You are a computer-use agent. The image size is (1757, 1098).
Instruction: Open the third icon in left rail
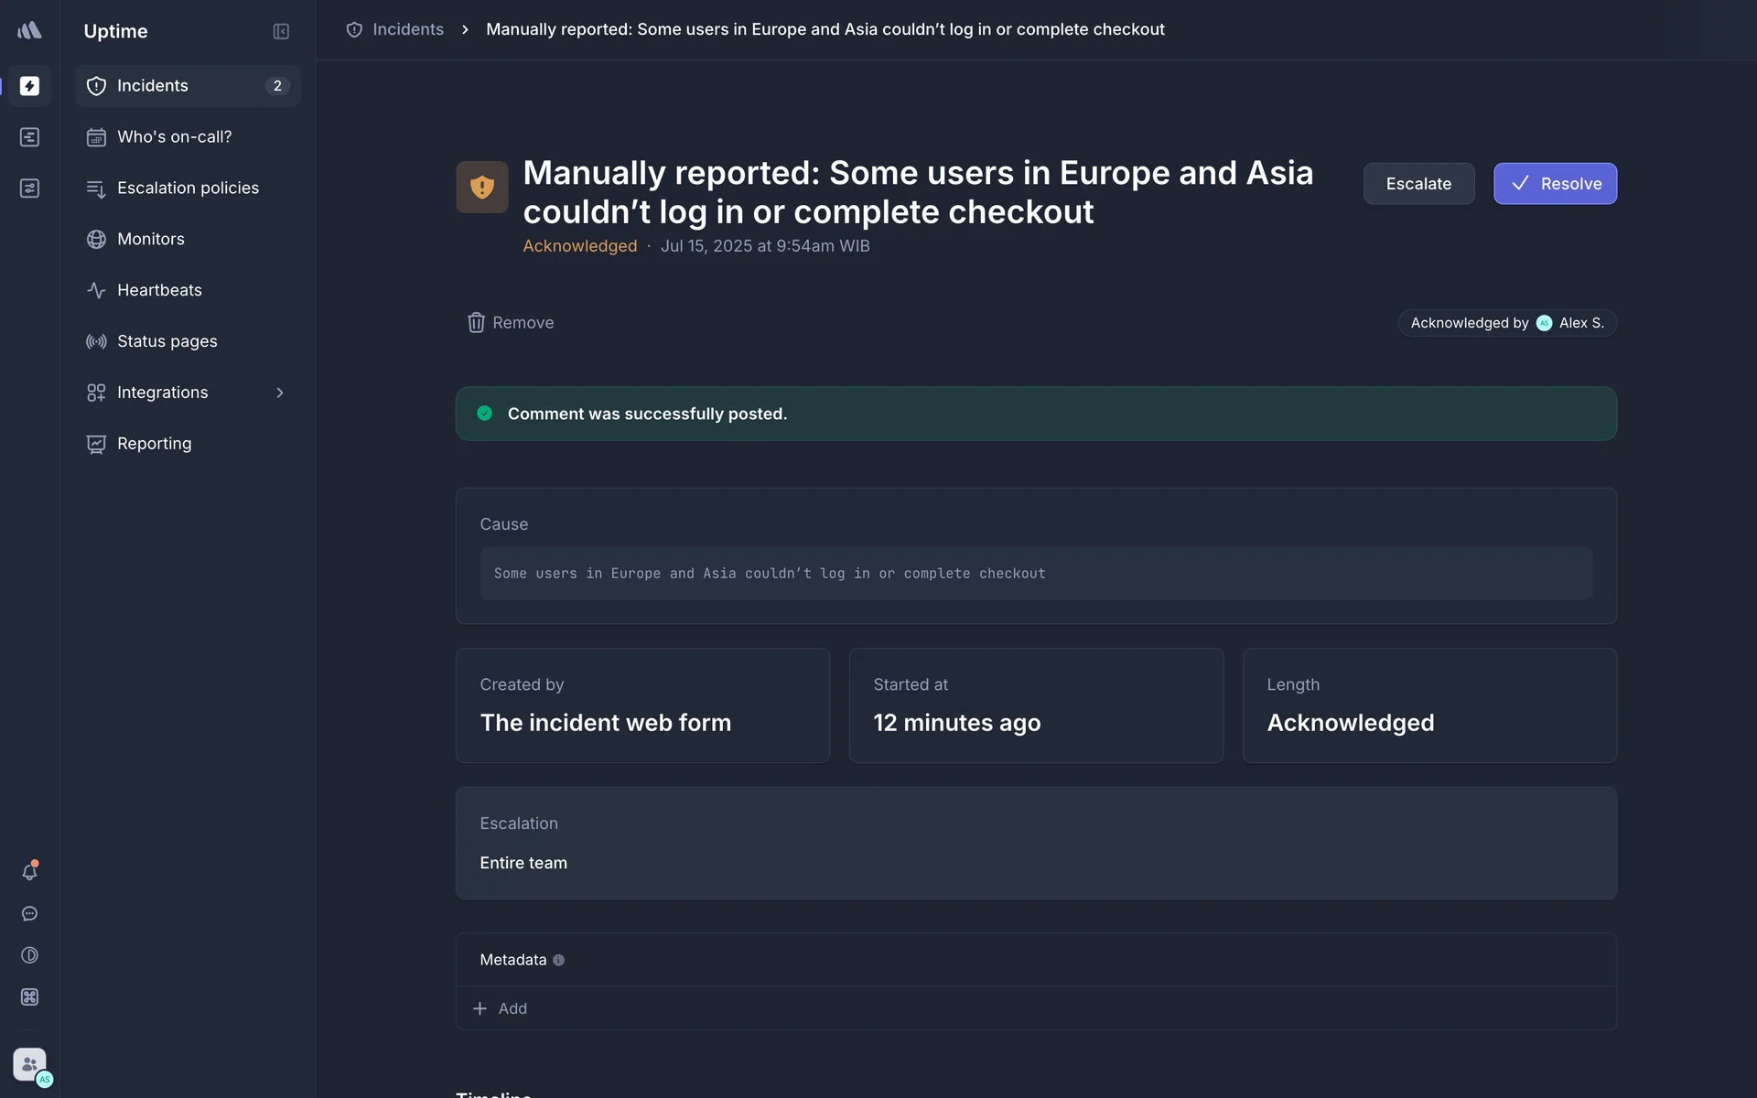[x=29, y=188]
